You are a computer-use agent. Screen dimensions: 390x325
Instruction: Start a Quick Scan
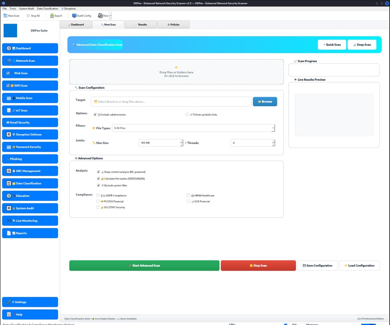pos(332,44)
